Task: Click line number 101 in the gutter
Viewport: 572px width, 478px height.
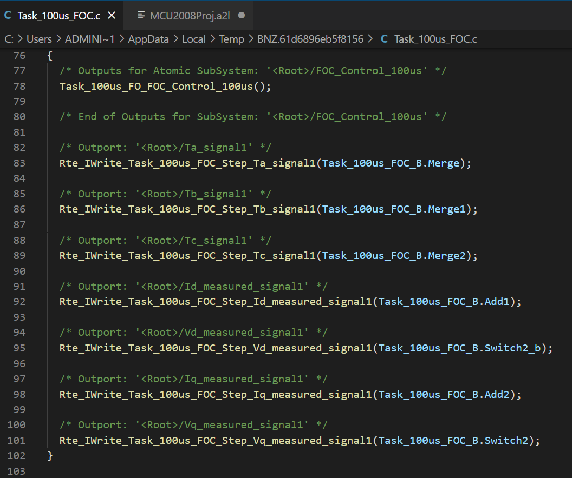Action: coord(16,440)
